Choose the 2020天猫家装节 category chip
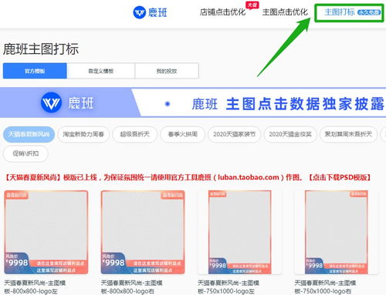The height and width of the screenshot is (295, 386). 234,134
